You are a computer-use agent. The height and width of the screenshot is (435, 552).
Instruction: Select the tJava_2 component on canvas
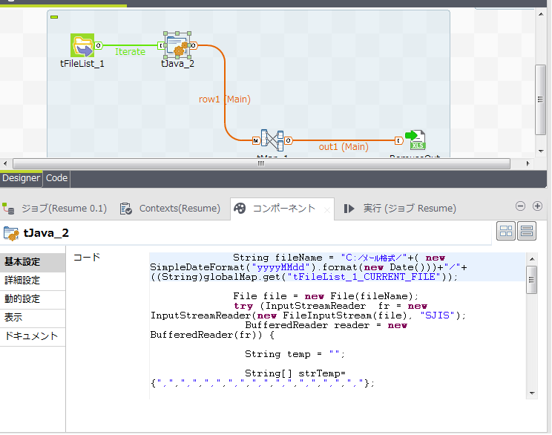point(178,45)
